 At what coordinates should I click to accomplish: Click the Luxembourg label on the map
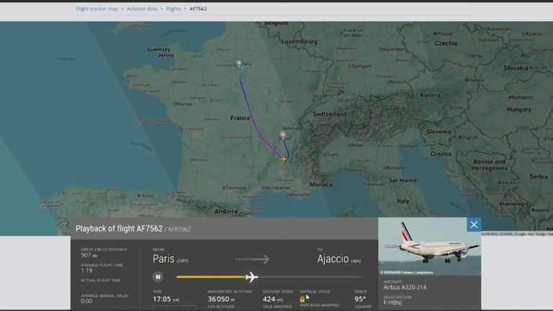pyautogui.click(x=299, y=41)
